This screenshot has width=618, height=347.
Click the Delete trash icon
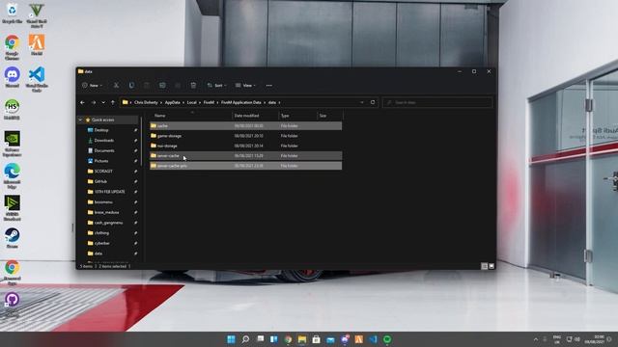point(193,86)
